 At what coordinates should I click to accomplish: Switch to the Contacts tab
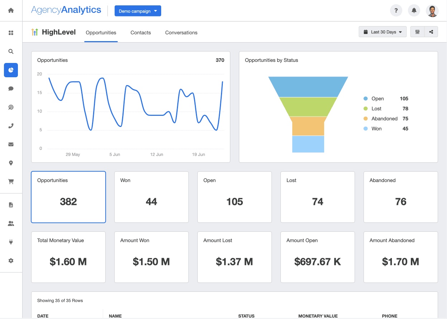pos(140,33)
